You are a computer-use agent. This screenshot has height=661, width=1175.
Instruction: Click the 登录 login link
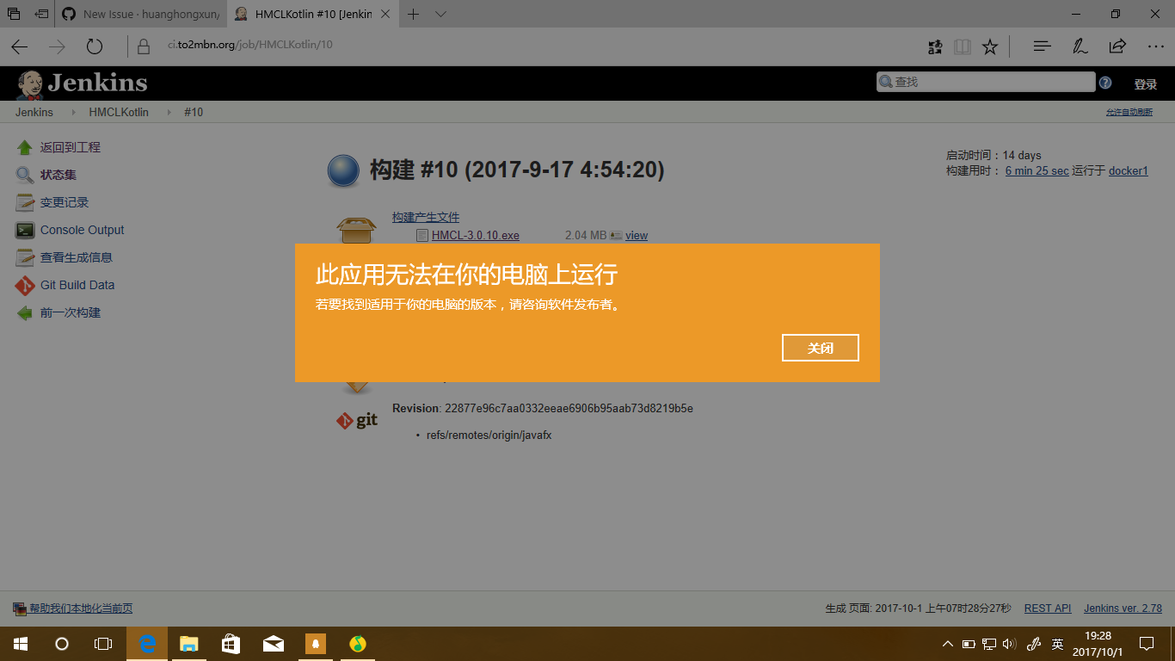click(x=1146, y=84)
